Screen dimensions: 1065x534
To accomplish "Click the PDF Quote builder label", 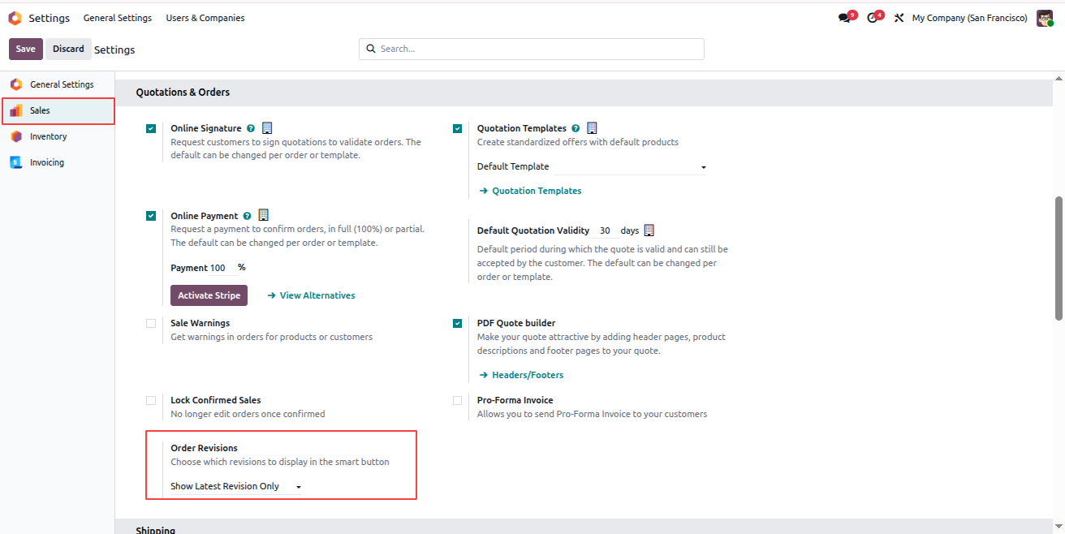I will pos(516,323).
